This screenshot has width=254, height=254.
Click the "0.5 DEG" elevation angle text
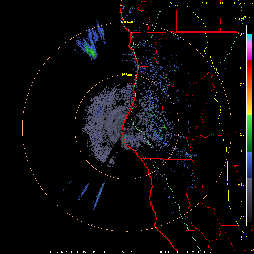pos(143,252)
